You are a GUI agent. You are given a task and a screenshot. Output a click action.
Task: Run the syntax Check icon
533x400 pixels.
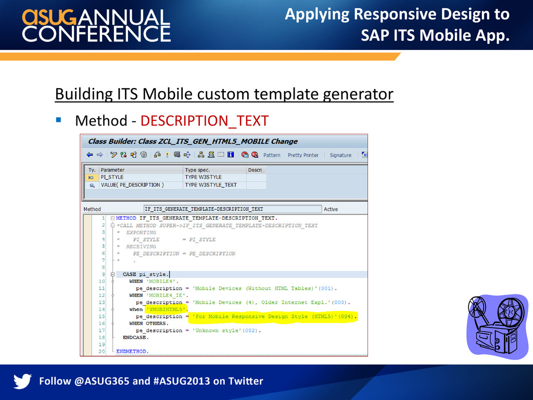(x=157, y=155)
